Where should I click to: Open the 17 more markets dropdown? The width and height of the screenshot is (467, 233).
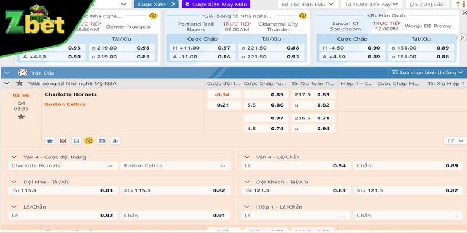pos(455,141)
